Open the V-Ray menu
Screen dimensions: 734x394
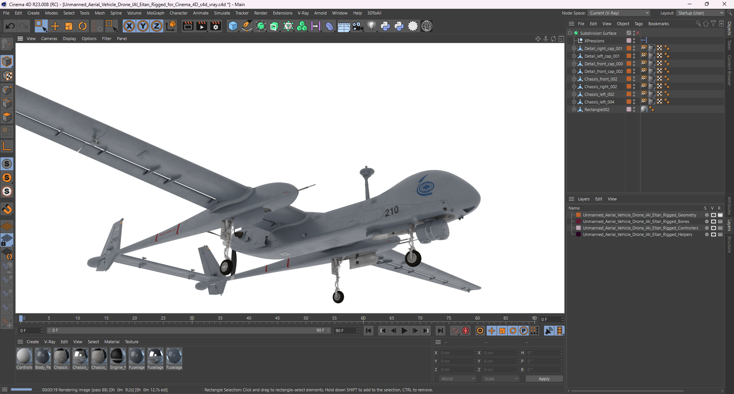303,13
